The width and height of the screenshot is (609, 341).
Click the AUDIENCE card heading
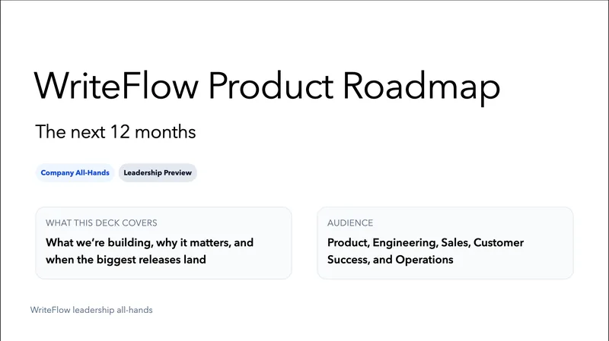[x=350, y=223]
